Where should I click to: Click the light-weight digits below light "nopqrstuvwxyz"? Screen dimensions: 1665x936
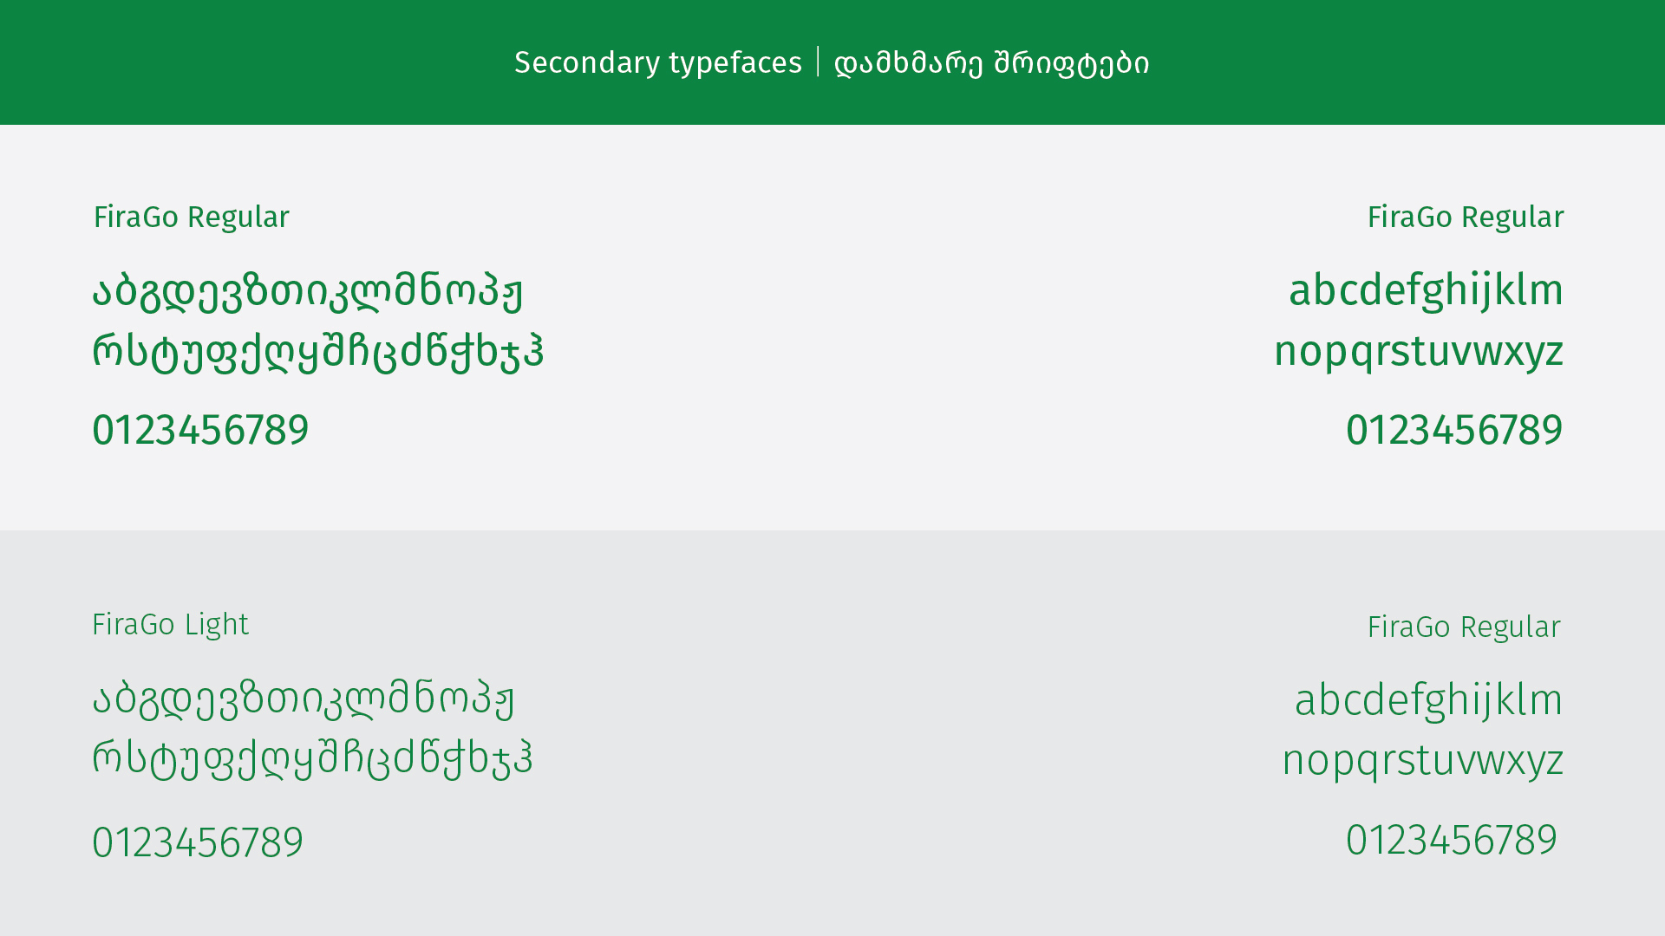[x=1451, y=841]
